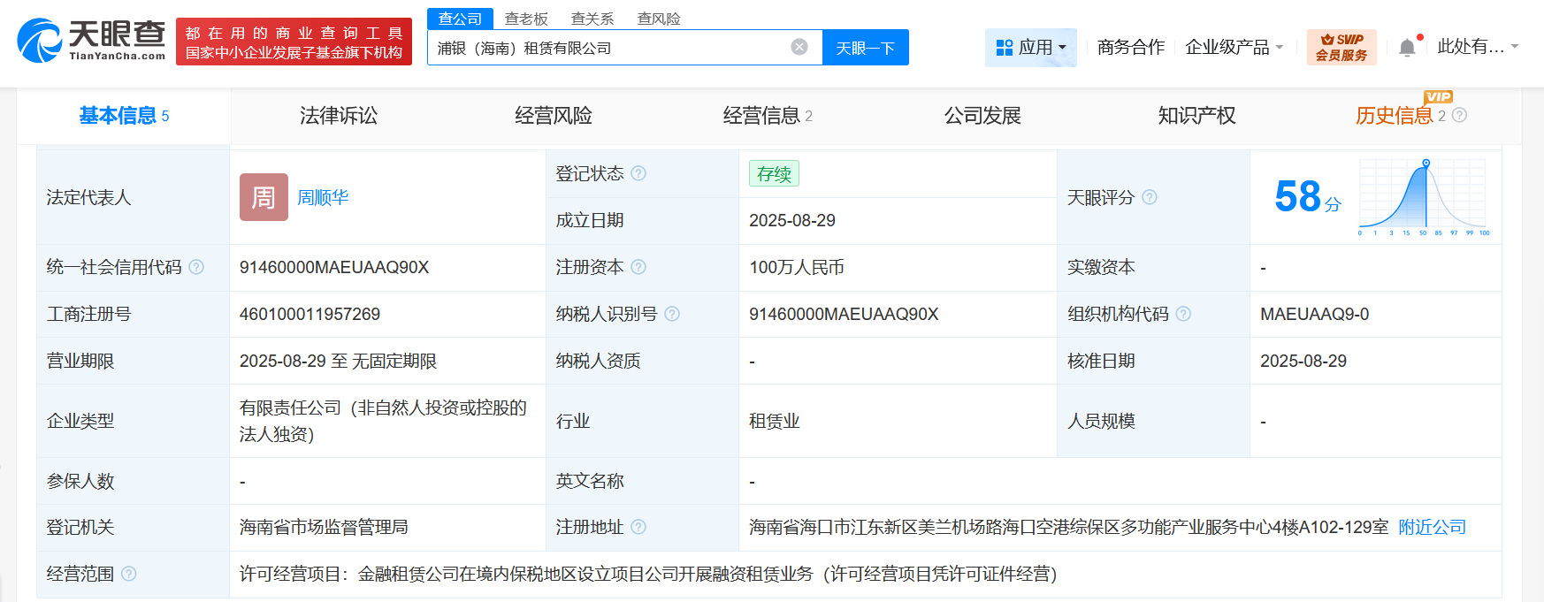Switch to the 知识产权 tab
The image size is (1544, 602).
[1196, 116]
